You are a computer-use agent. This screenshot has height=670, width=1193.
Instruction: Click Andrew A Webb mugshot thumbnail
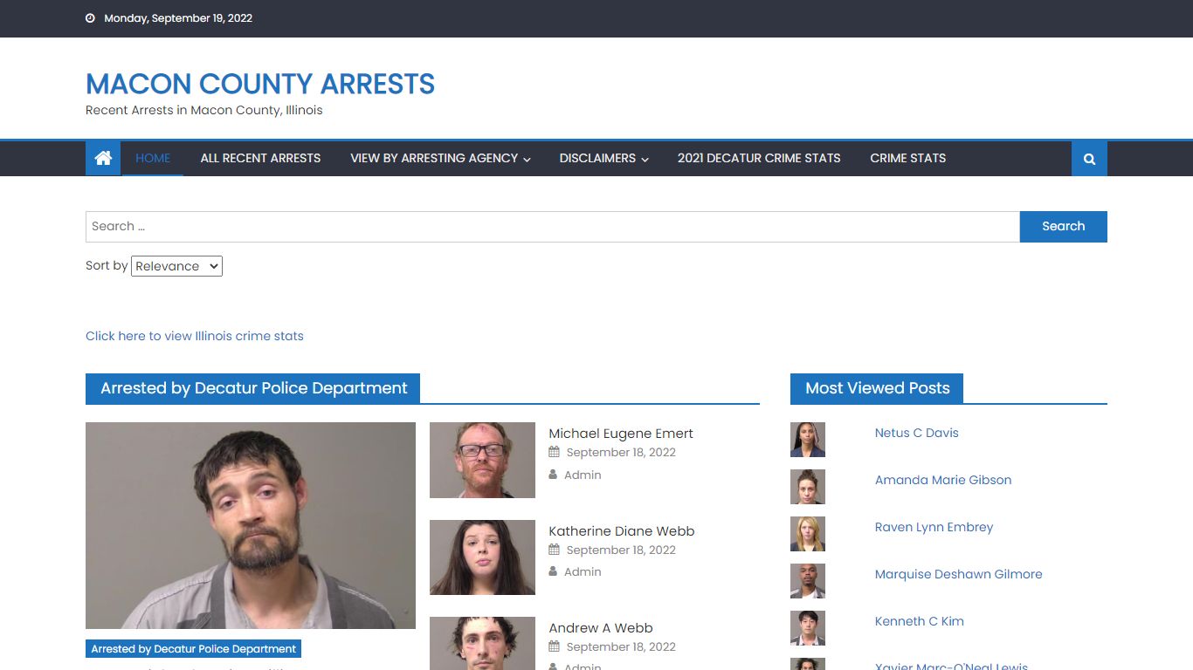coord(482,643)
